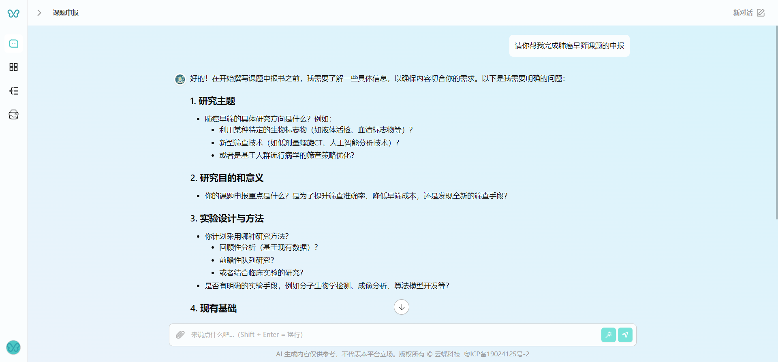778x362 pixels.
Task: Attach a file with the paperclip icon
Action: click(x=180, y=334)
